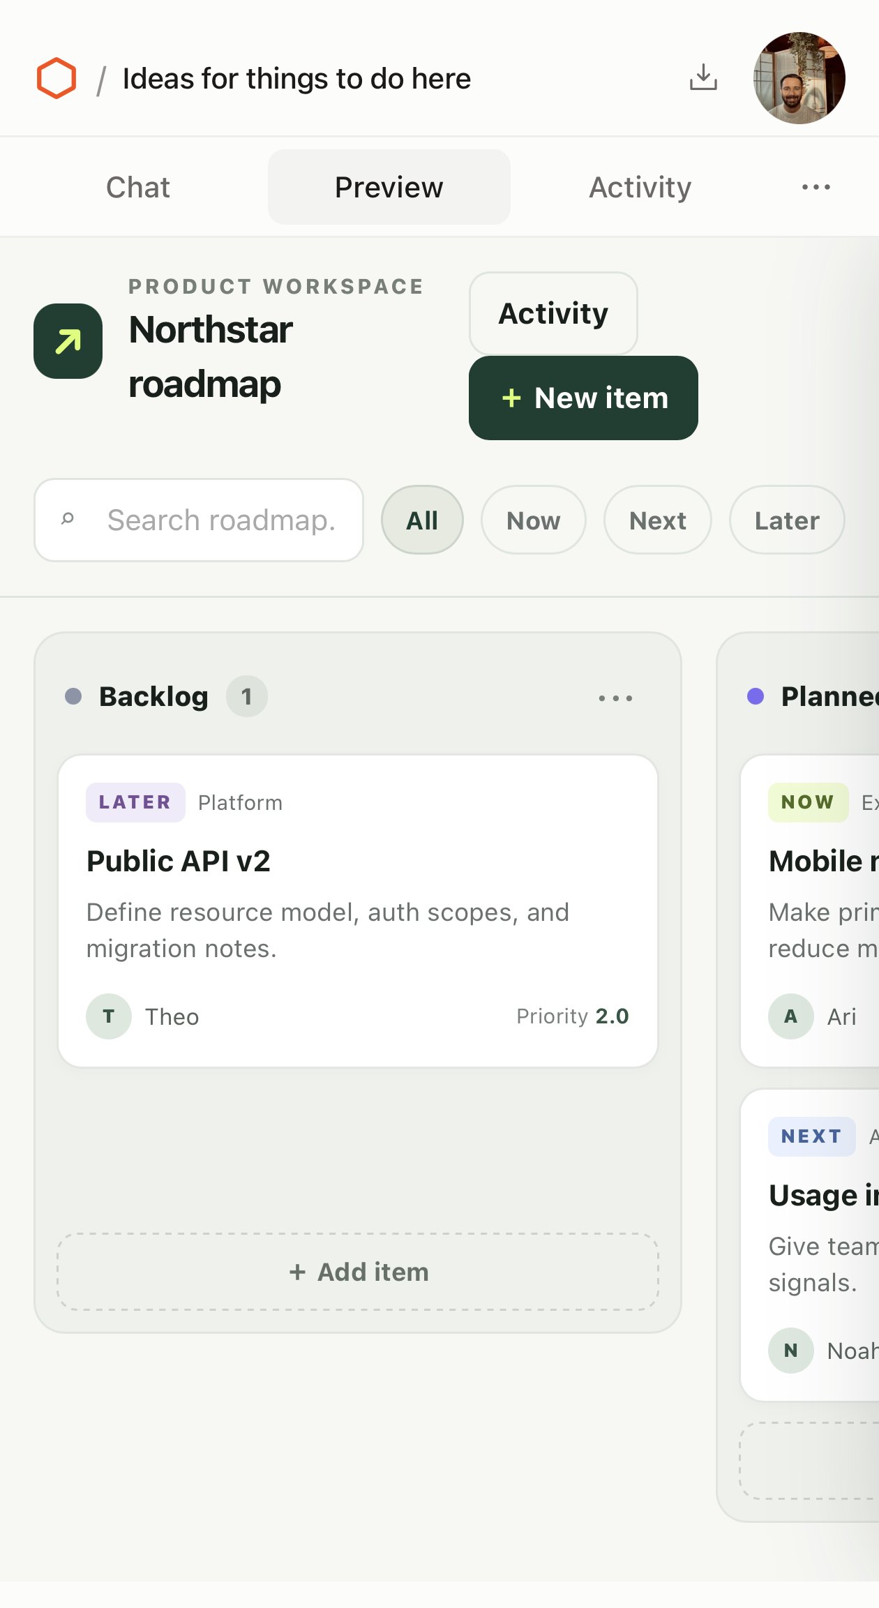
Task: Click the Public API v2 description text
Action: pos(328,930)
